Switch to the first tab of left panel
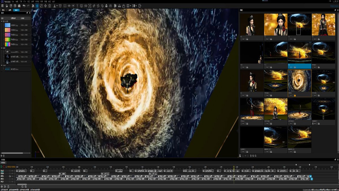The height and width of the screenshot is (191, 339). [x=3, y=10]
